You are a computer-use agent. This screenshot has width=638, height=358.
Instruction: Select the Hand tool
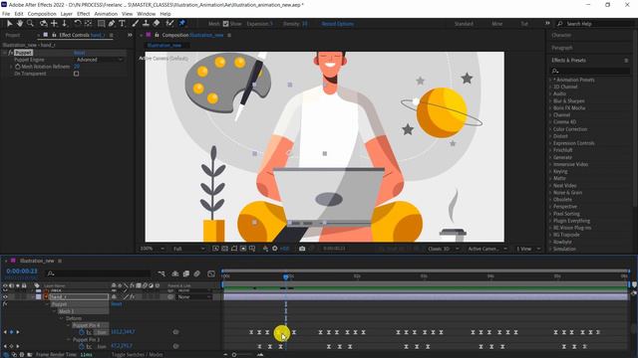[x=20, y=24]
